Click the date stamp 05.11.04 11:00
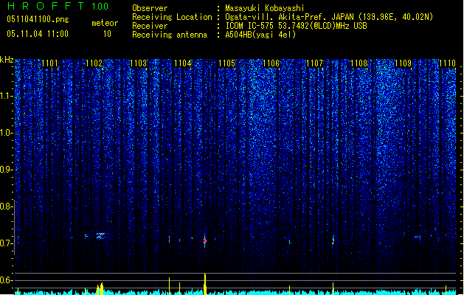Screen dimensions: 464x295 pyautogui.click(x=38, y=34)
